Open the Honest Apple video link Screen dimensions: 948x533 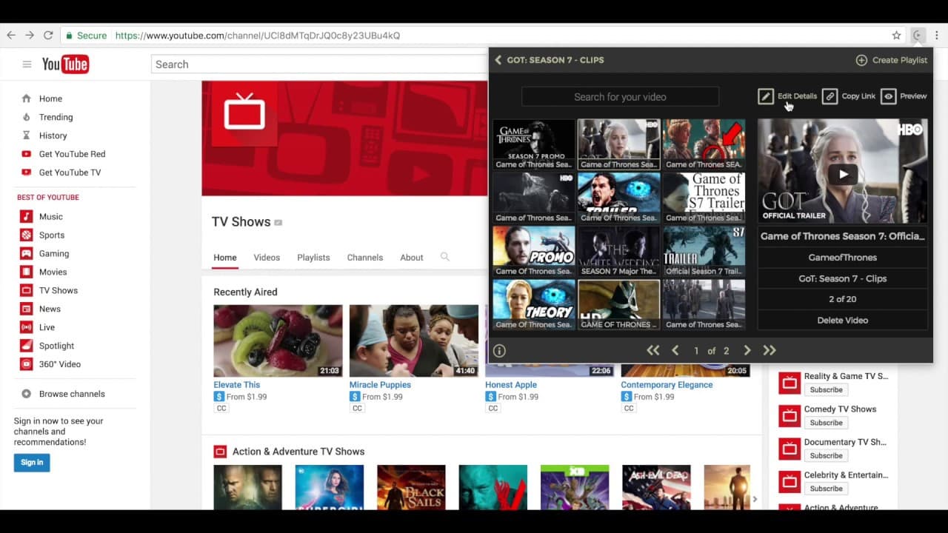[511, 385]
